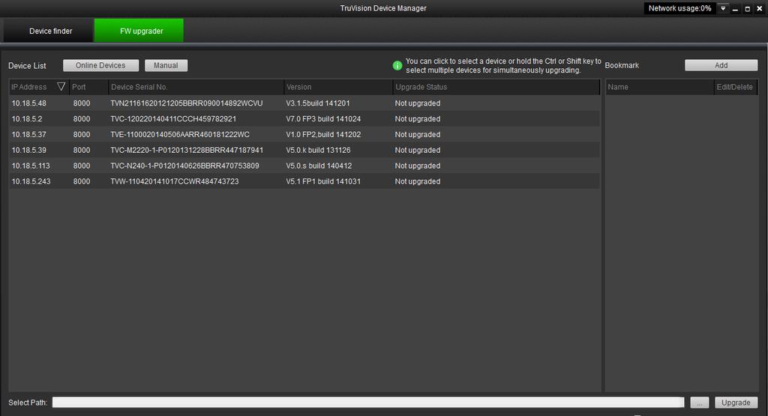Click the IP Address sort triangle icon
Screen dimensions: 768x416
coord(61,87)
